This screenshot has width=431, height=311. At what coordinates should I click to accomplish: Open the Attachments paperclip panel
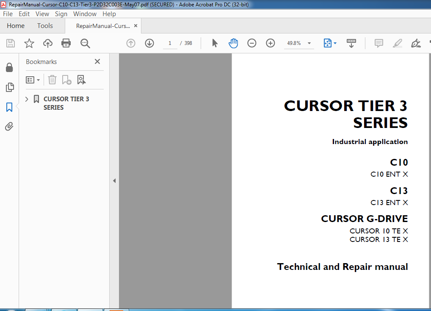pyautogui.click(x=9, y=127)
